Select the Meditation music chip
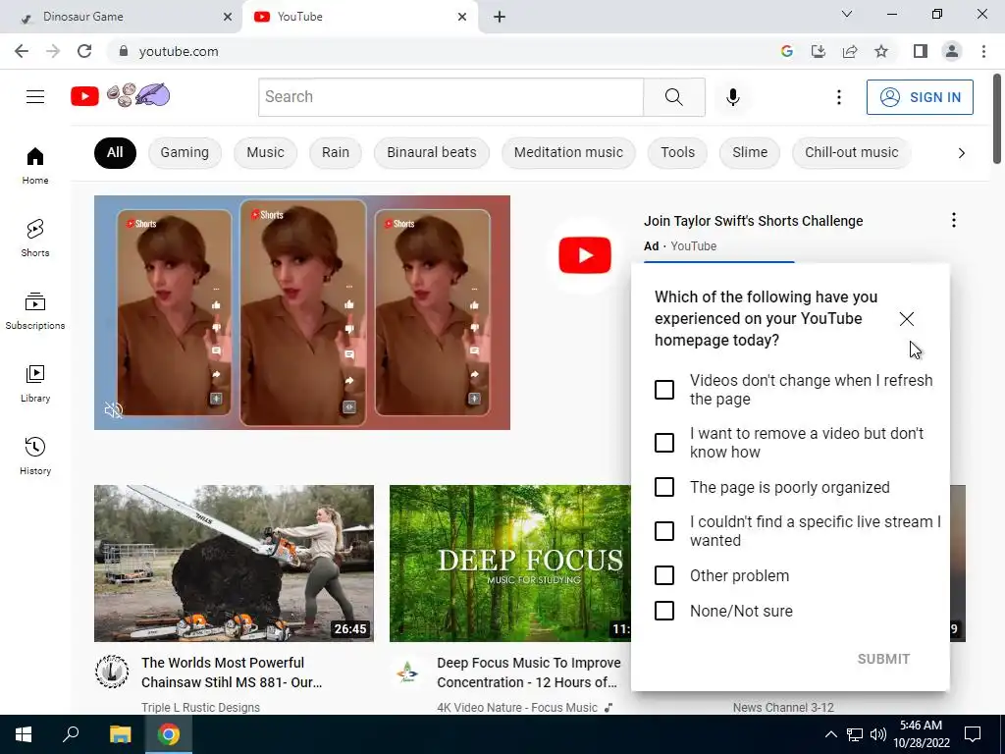 [568, 152]
